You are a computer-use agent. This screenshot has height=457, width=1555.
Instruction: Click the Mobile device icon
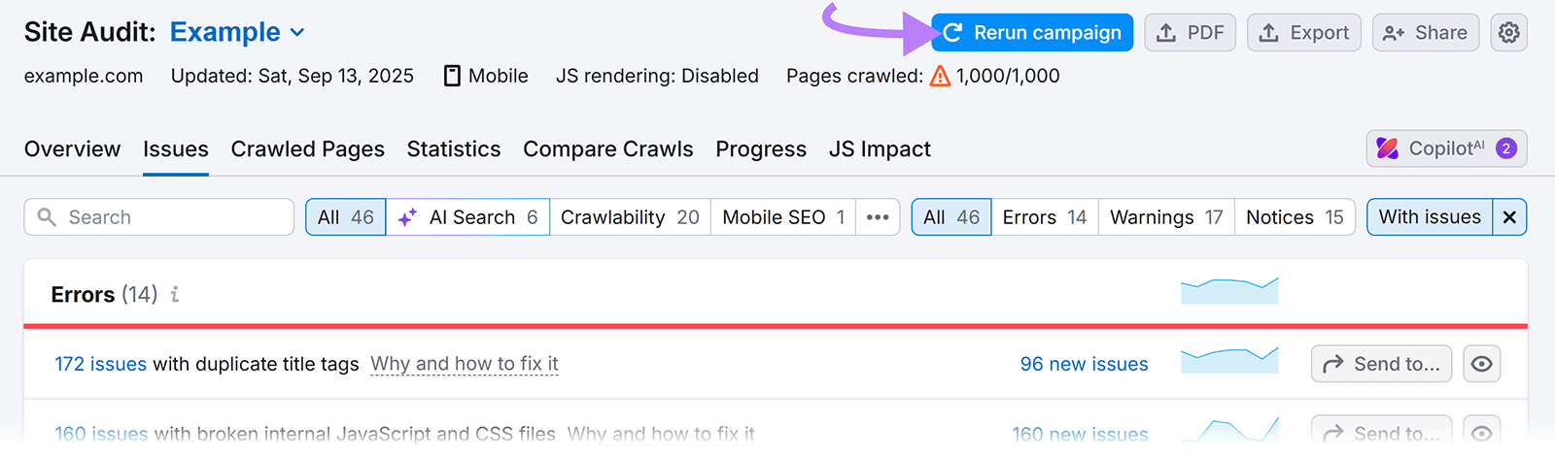pyautogui.click(x=452, y=76)
